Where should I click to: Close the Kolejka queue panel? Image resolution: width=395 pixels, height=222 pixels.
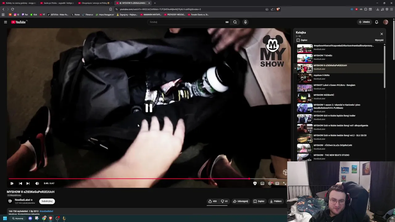pos(382,34)
